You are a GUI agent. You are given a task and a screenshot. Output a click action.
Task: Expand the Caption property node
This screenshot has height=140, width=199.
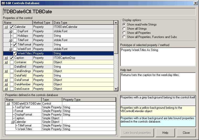point(6,58)
